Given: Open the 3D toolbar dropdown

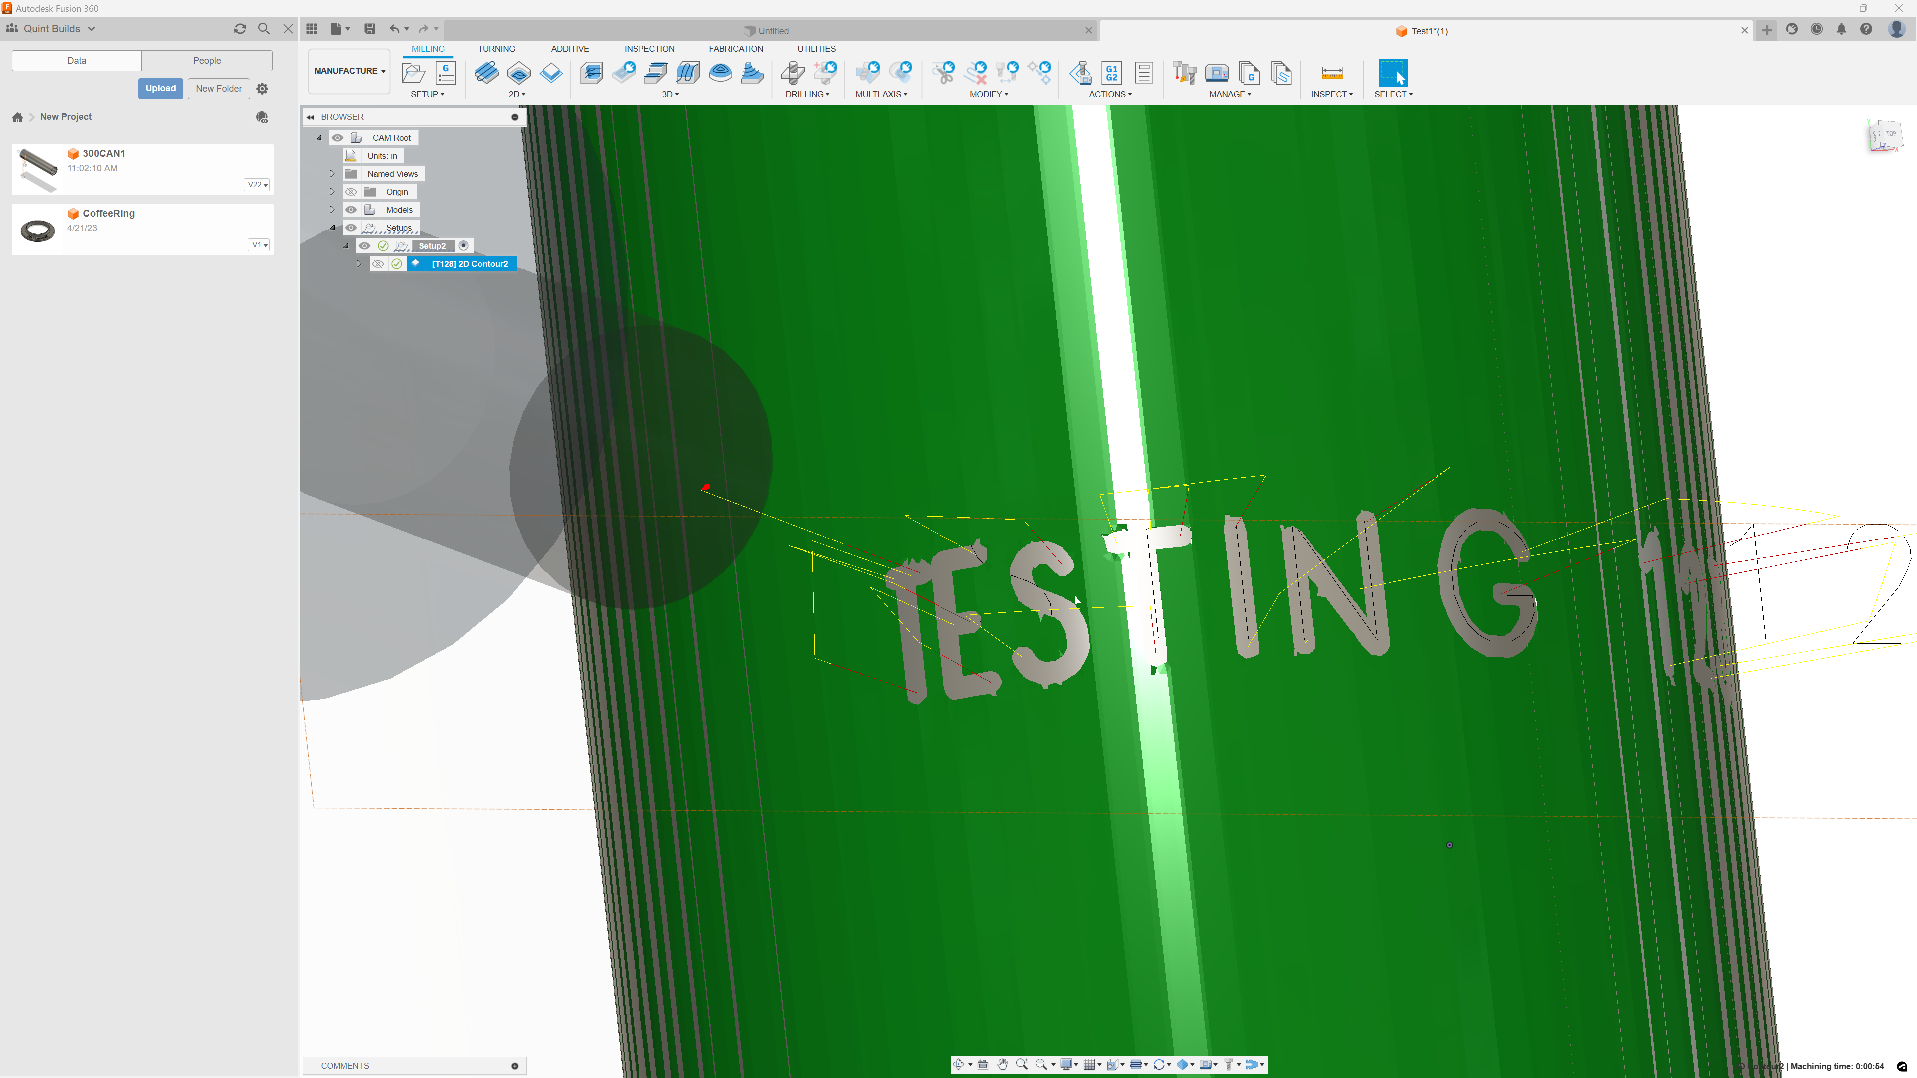Looking at the screenshot, I should point(669,94).
